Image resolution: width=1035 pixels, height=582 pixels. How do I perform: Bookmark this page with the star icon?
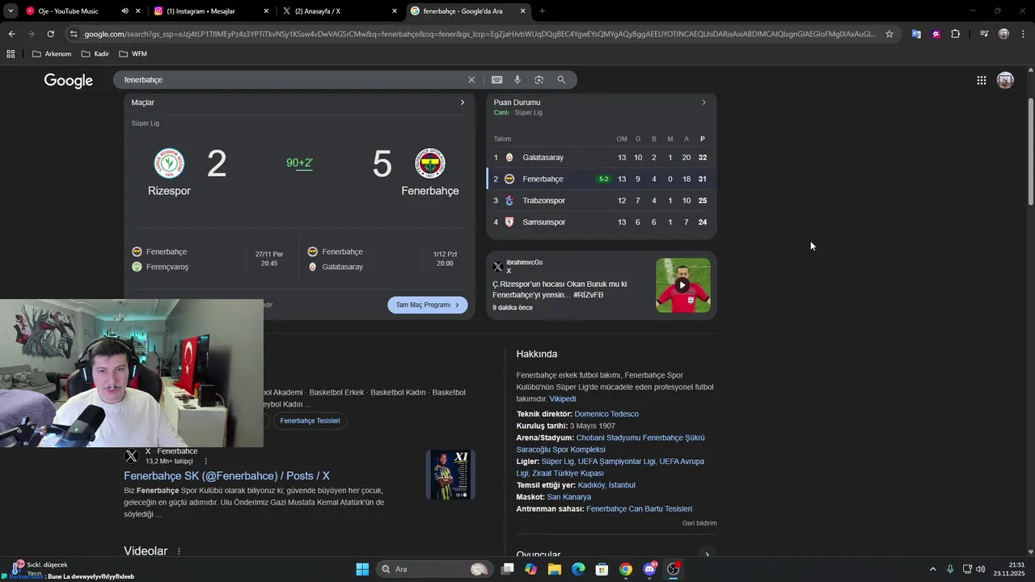(x=889, y=34)
